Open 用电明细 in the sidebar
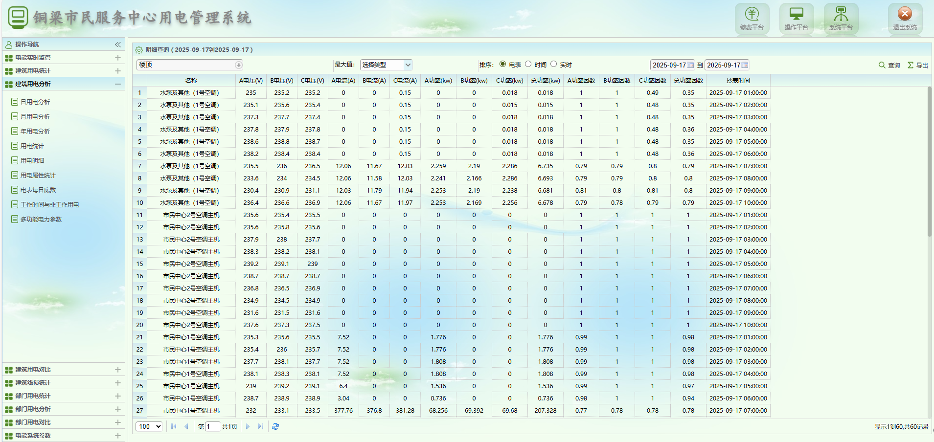Screen dimensions: 934x442 coord(32,161)
